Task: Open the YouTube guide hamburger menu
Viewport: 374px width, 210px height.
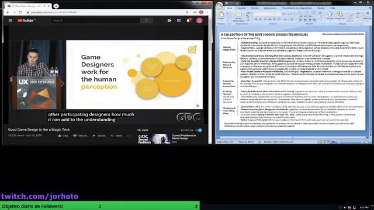Action: [x=11, y=20]
